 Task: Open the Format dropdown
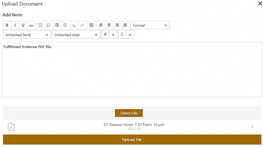click(150, 25)
